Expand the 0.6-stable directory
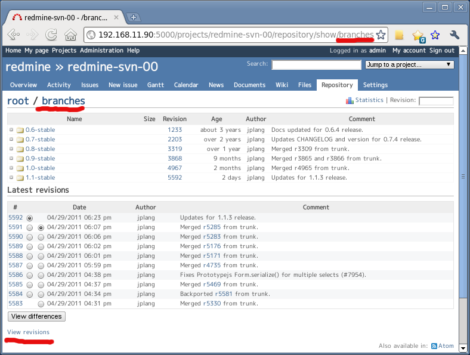Screen dimensions: 470x355 click(11, 130)
